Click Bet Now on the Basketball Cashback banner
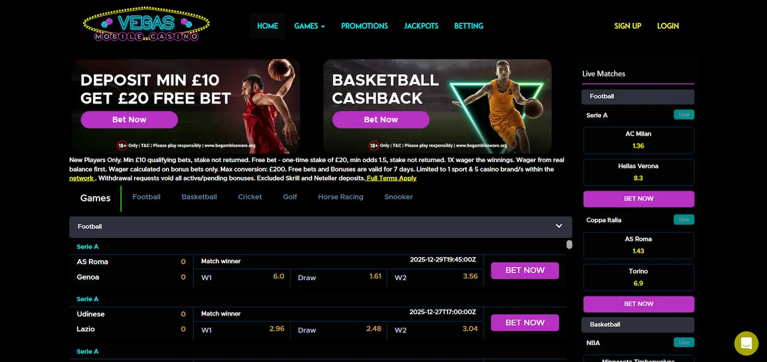This screenshot has height=362, width=767. (x=380, y=119)
